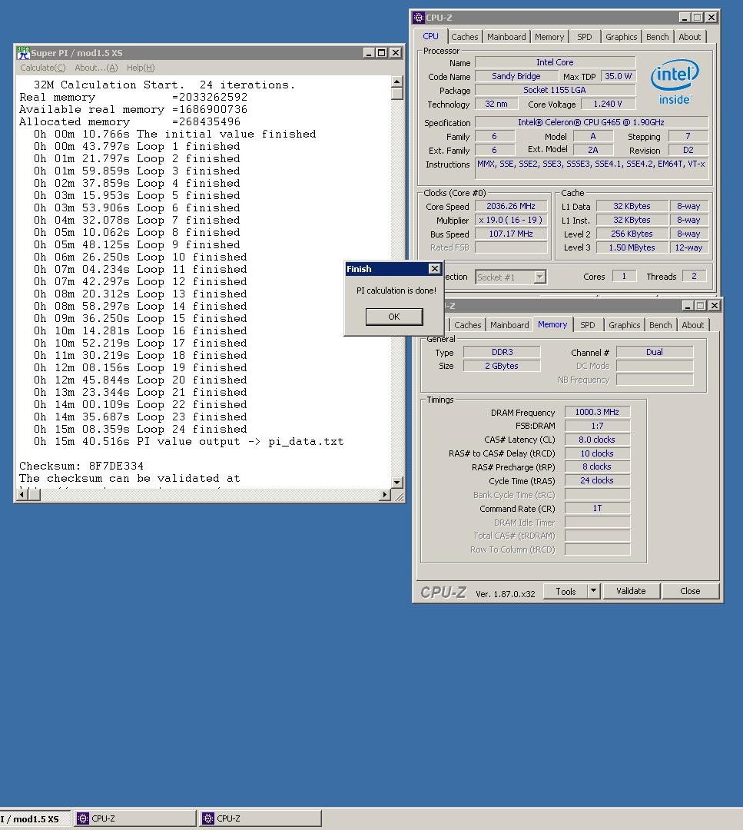The width and height of the screenshot is (743, 830).
Task: Click Super PI horizontal scrollbar left arrow
Action: [22, 494]
